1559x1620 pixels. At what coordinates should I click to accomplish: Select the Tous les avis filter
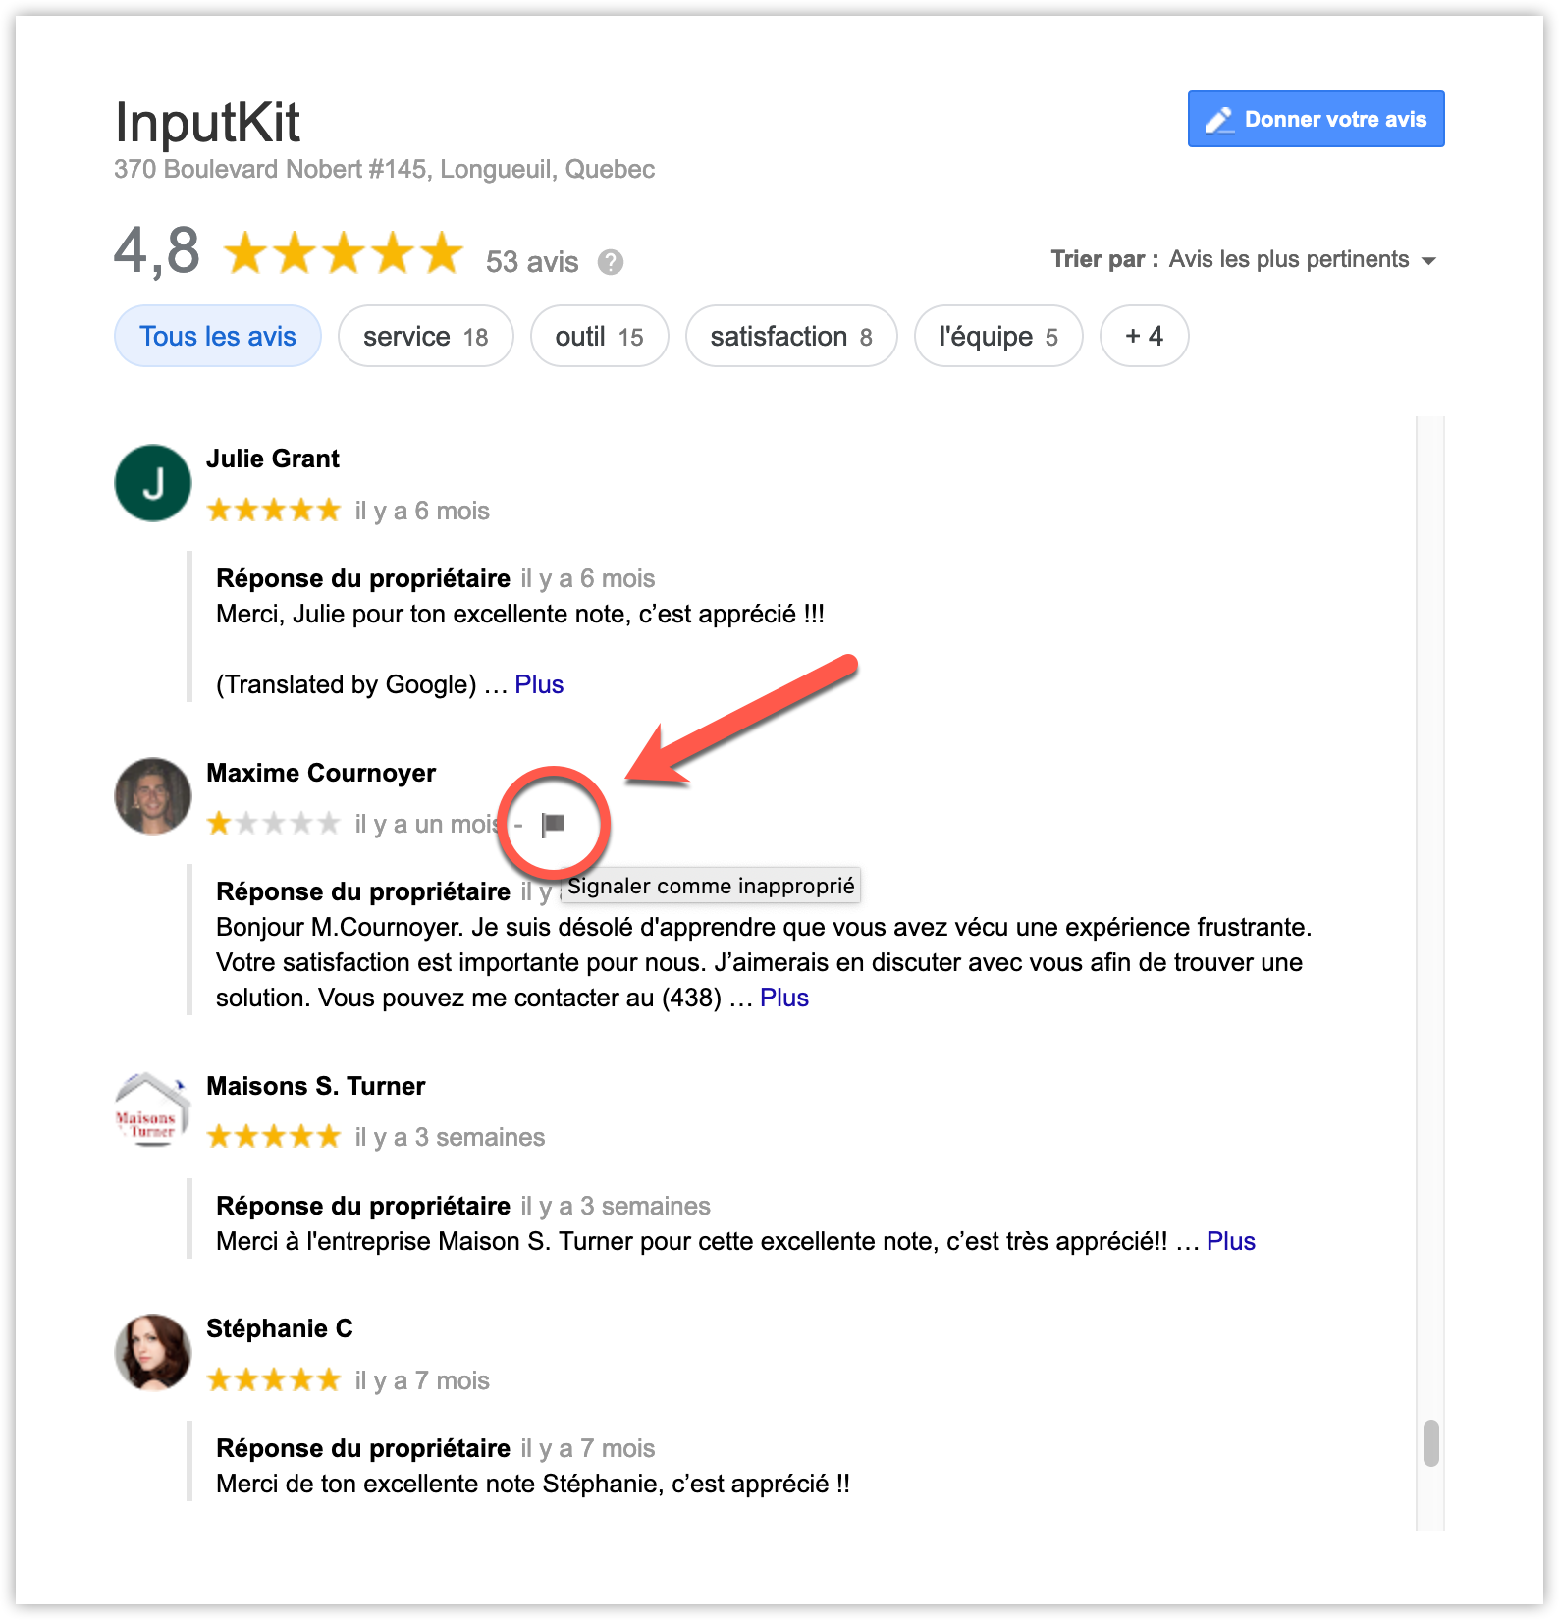pyautogui.click(x=218, y=336)
